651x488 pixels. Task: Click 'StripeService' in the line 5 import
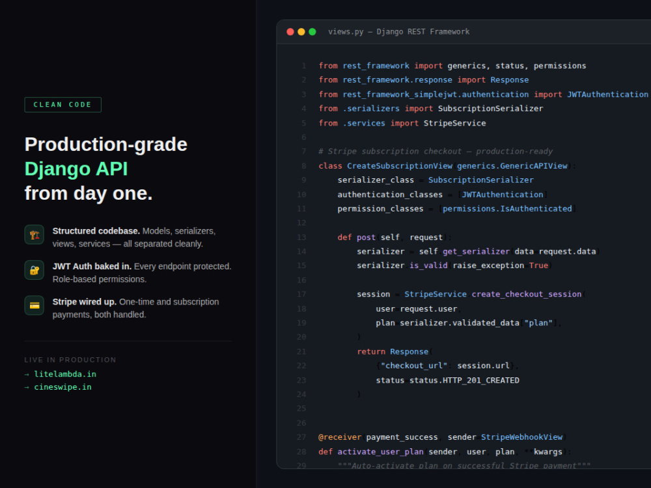454,123
